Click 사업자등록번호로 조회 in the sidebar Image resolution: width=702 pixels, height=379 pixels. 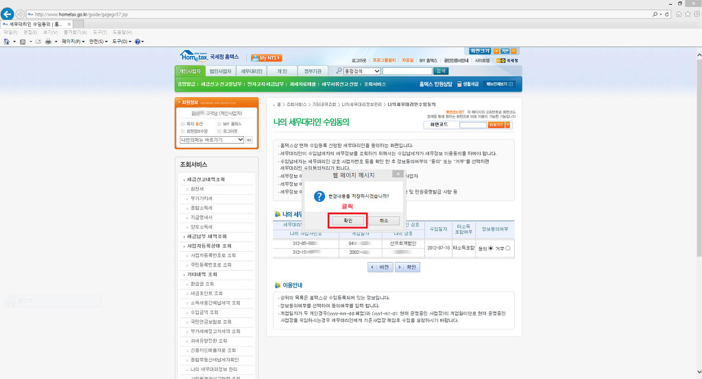pyautogui.click(x=213, y=255)
